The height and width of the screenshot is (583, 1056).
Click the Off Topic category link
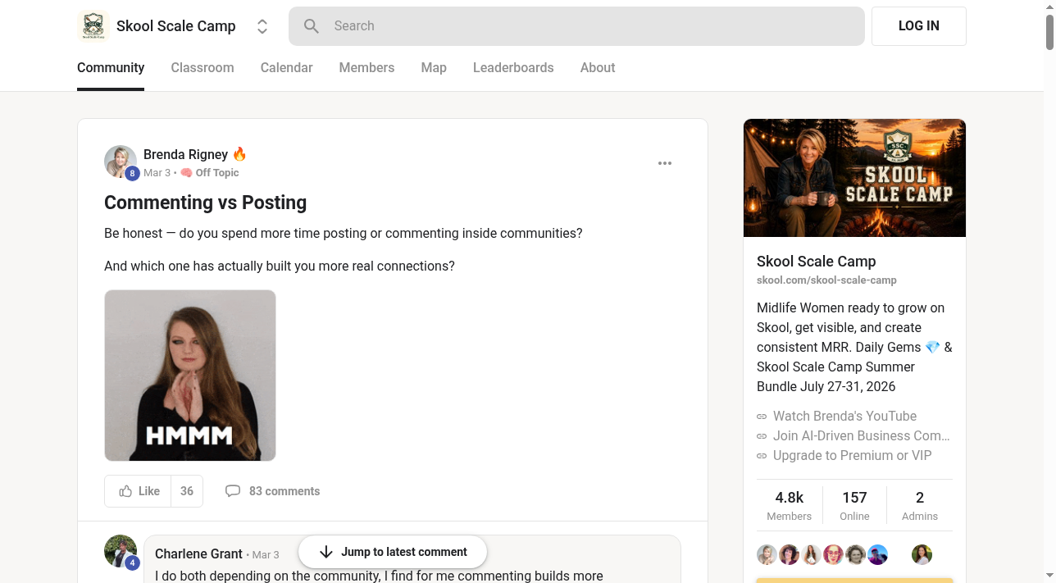(x=210, y=173)
